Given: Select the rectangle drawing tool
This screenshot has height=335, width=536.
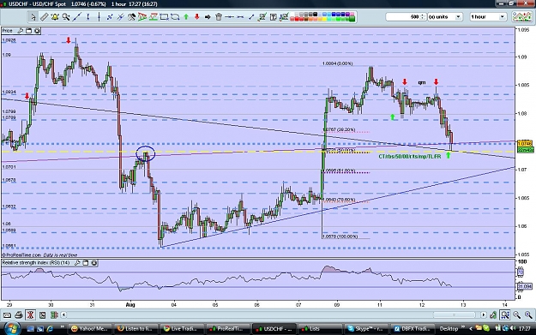Looking at the screenshot, I should (x=164, y=17).
